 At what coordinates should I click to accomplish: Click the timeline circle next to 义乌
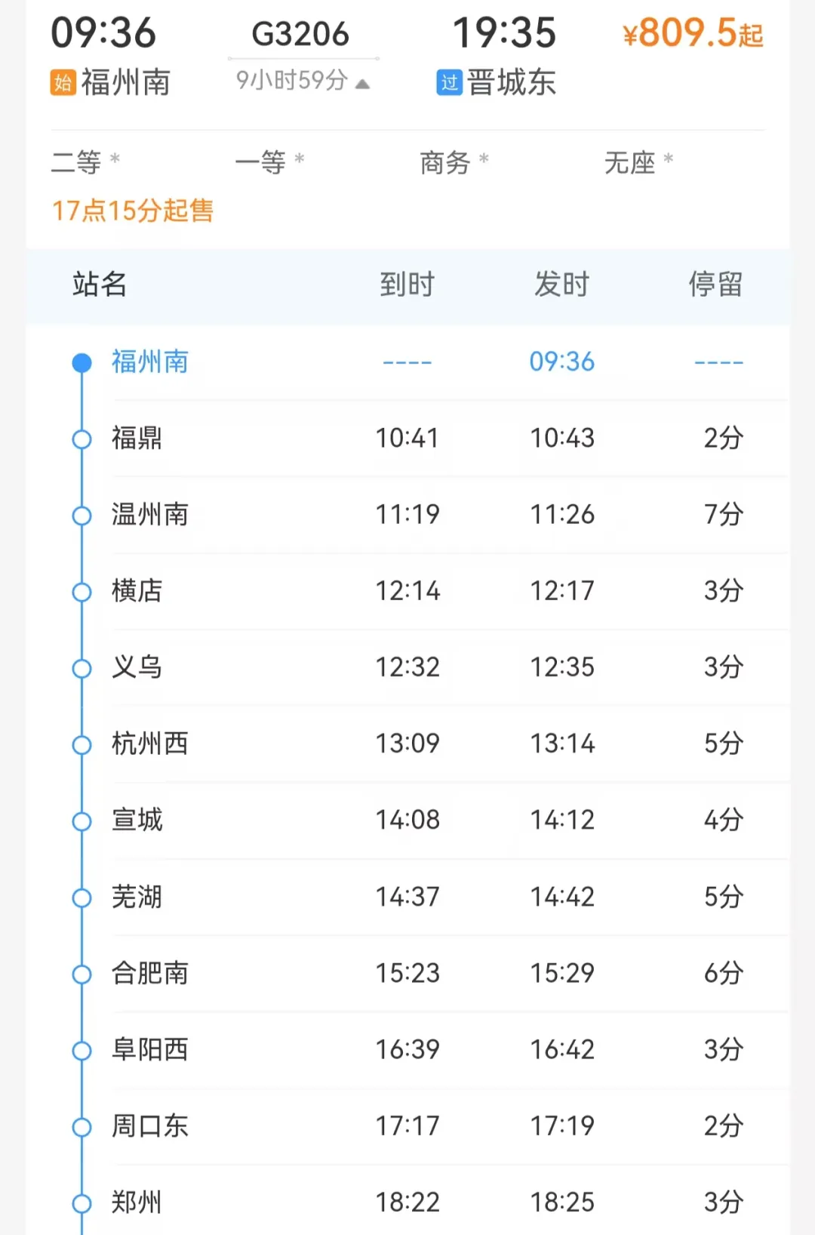[x=81, y=669]
